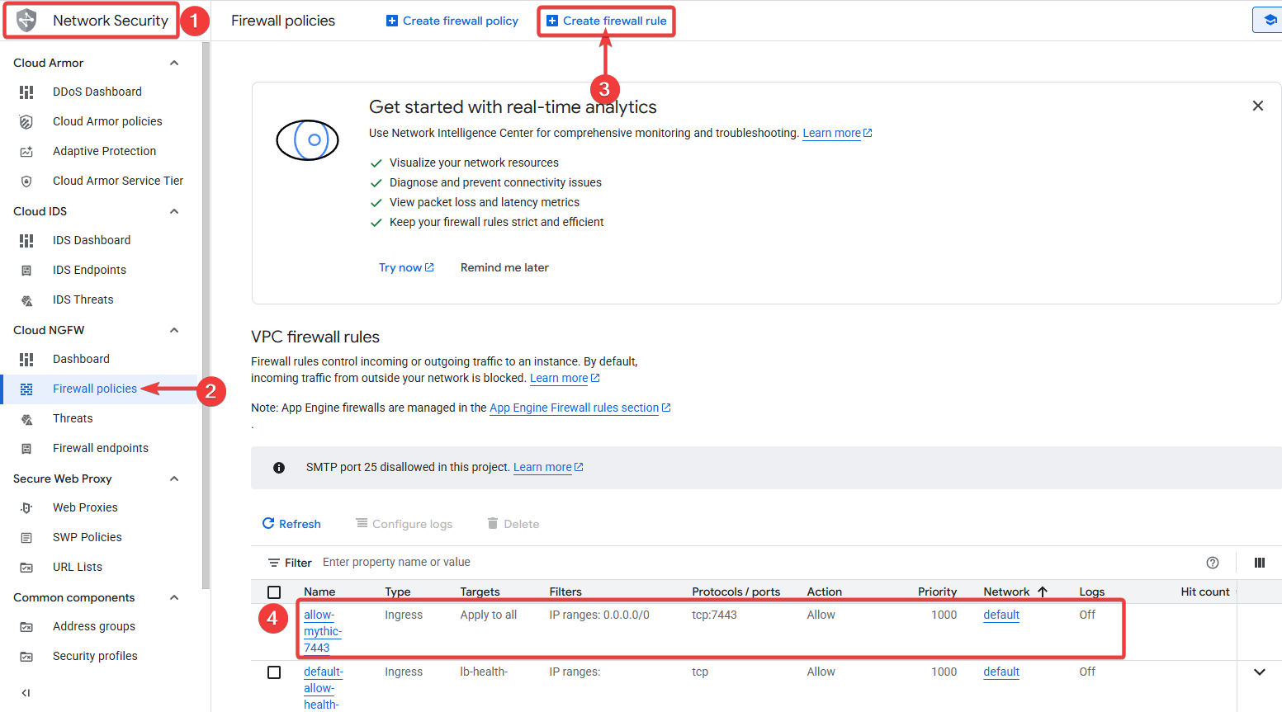This screenshot has width=1282, height=712.
Task: Click Learn more under VPC firewall rules
Action: [565, 378]
